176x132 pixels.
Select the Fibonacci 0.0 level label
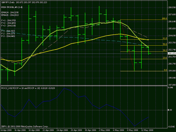click(166, 70)
